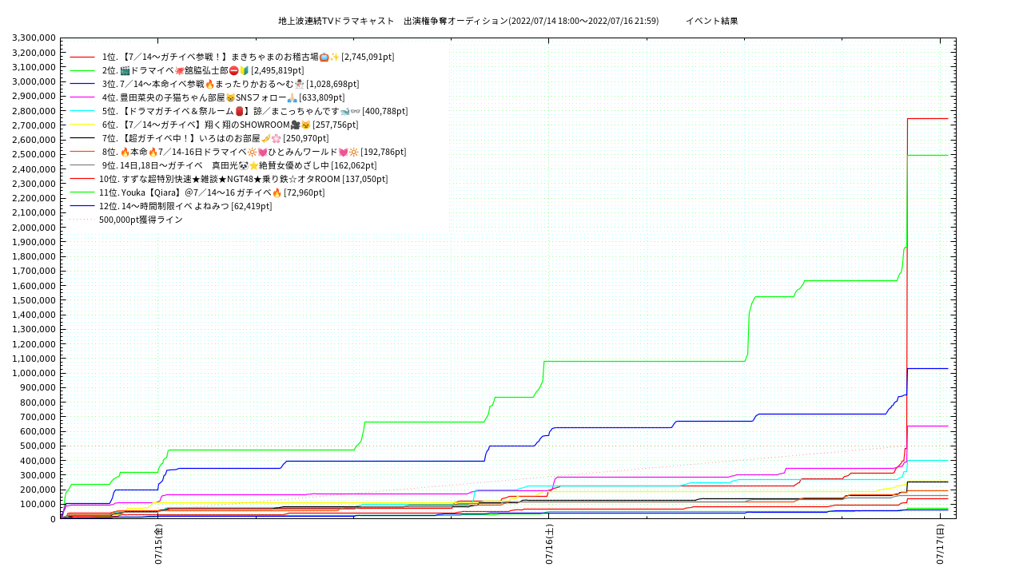Click y-axis label 2,700,000
Viewport: 1023px width, 575px height.
34,125
